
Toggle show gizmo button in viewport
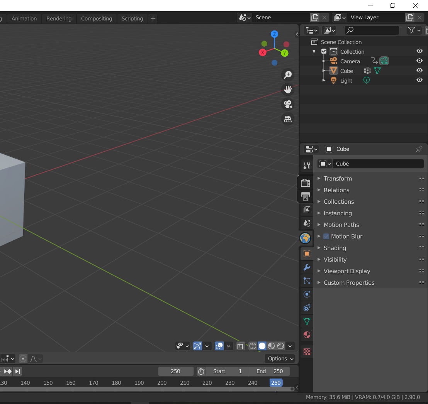[197, 346]
